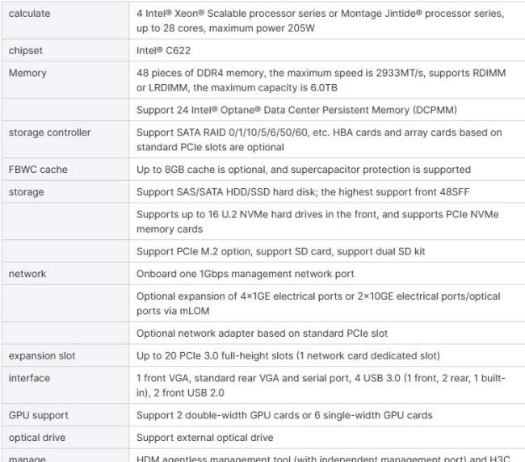
Task: Click the "Memory" row label
Action: (x=27, y=73)
